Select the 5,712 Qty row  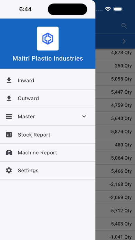tap(115, 210)
